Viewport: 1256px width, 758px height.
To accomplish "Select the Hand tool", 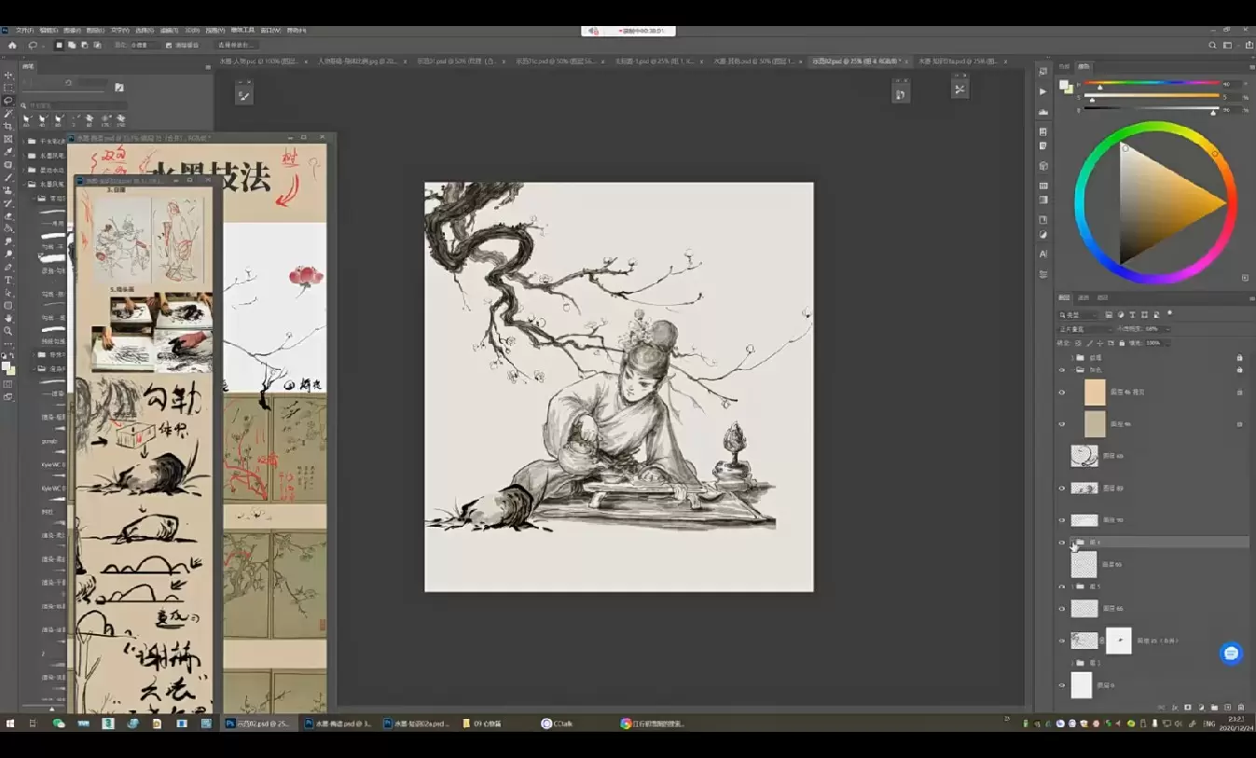I will point(8,318).
